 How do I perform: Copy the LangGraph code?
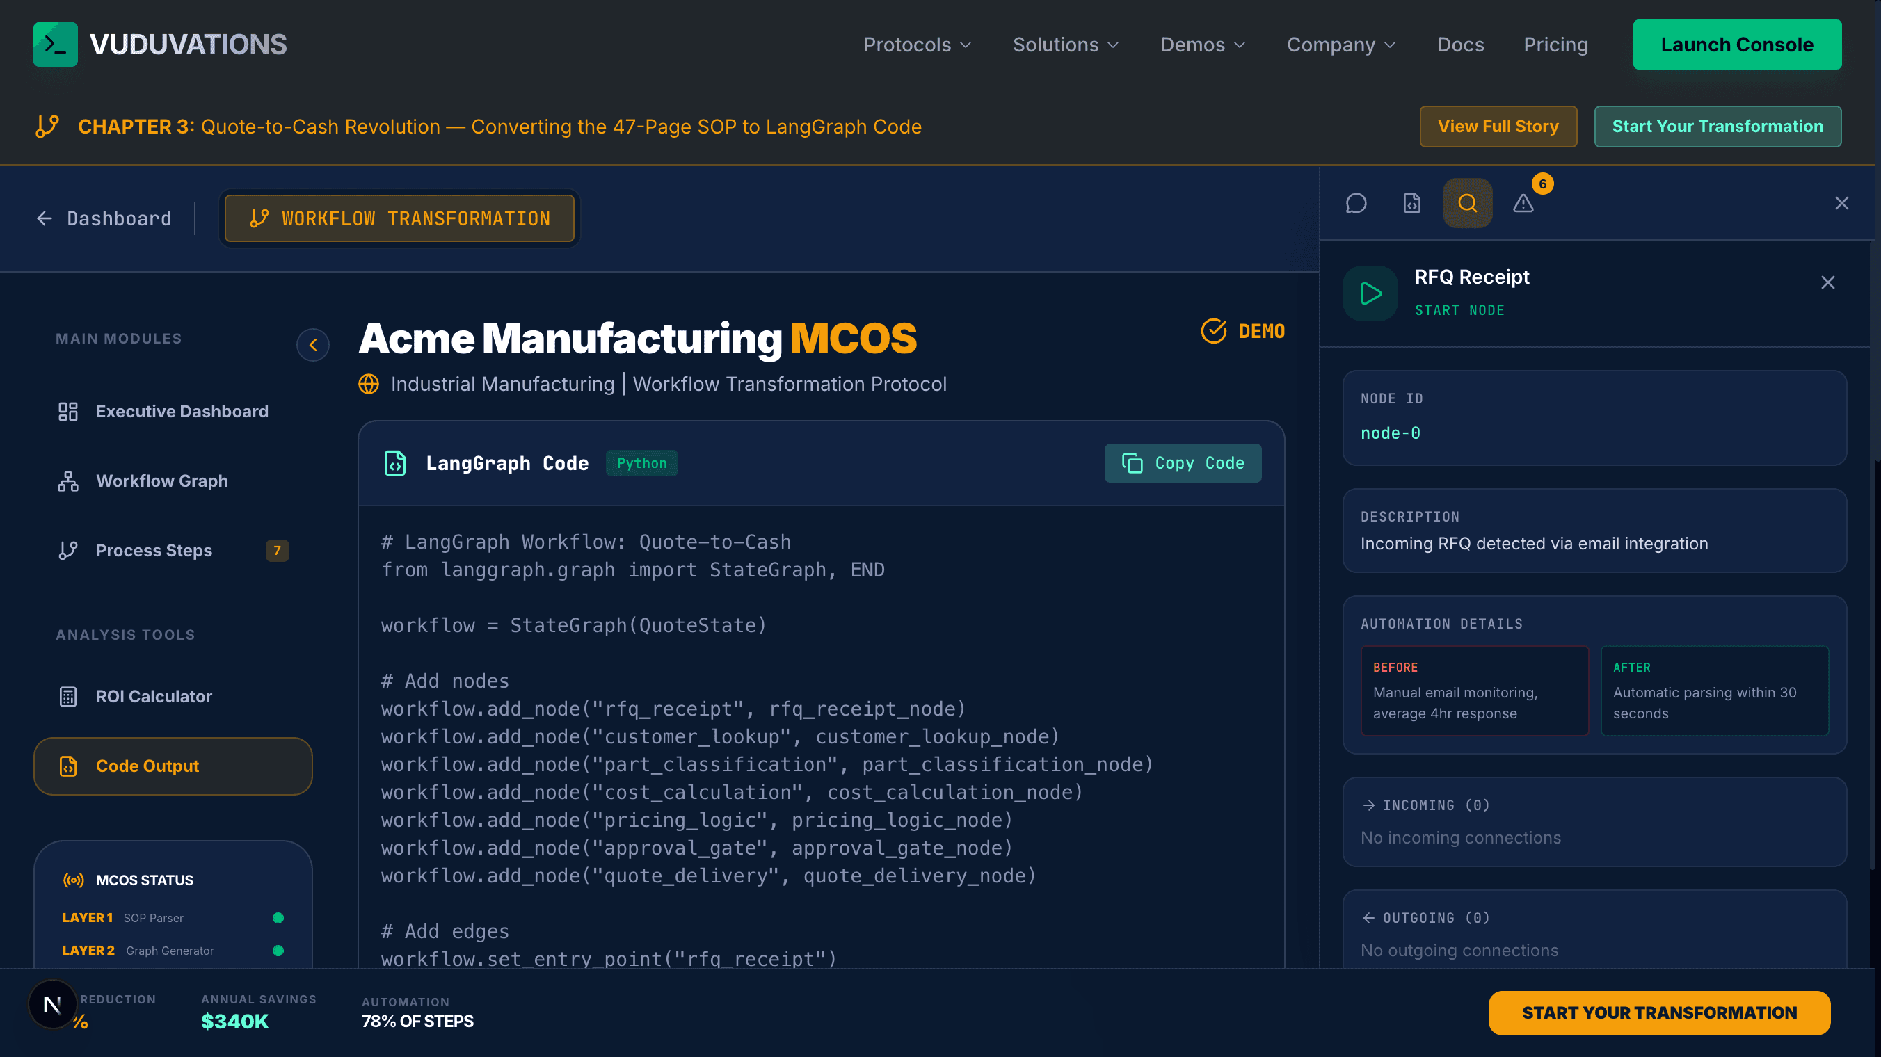click(1182, 463)
